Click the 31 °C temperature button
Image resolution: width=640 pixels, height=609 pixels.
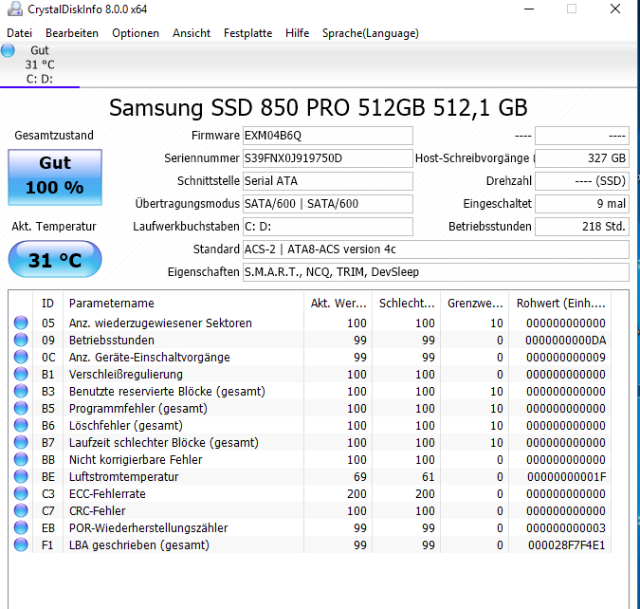[55, 259]
